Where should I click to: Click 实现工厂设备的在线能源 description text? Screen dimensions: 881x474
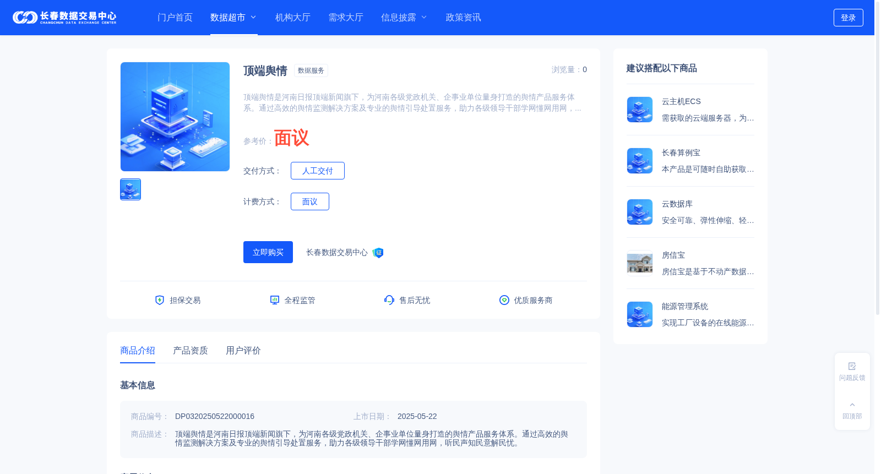[x=708, y=323]
